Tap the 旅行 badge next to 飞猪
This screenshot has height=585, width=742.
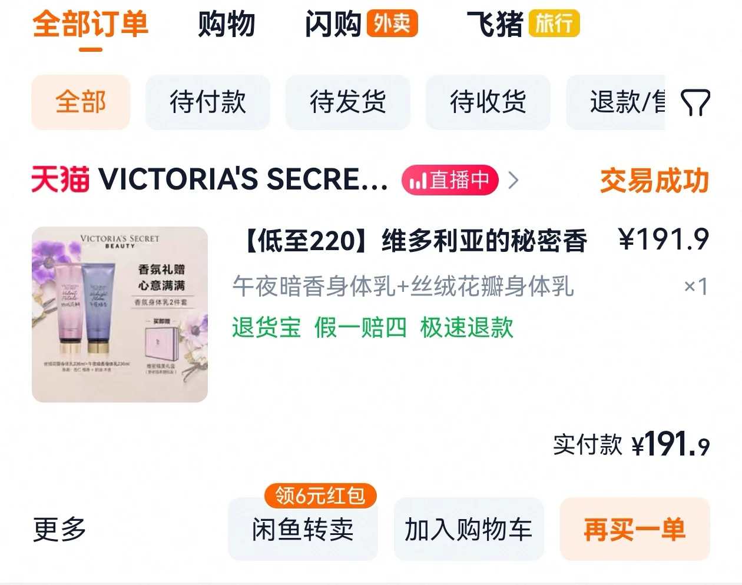(x=554, y=24)
